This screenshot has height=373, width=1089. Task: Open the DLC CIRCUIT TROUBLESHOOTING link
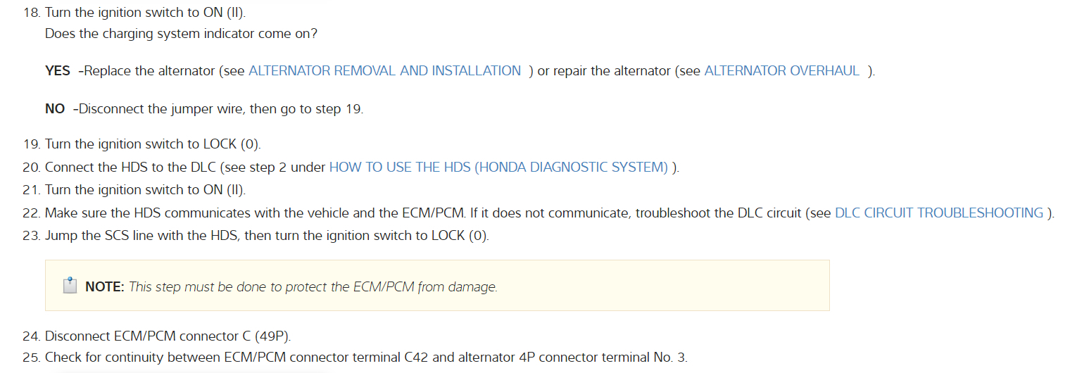pos(938,213)
